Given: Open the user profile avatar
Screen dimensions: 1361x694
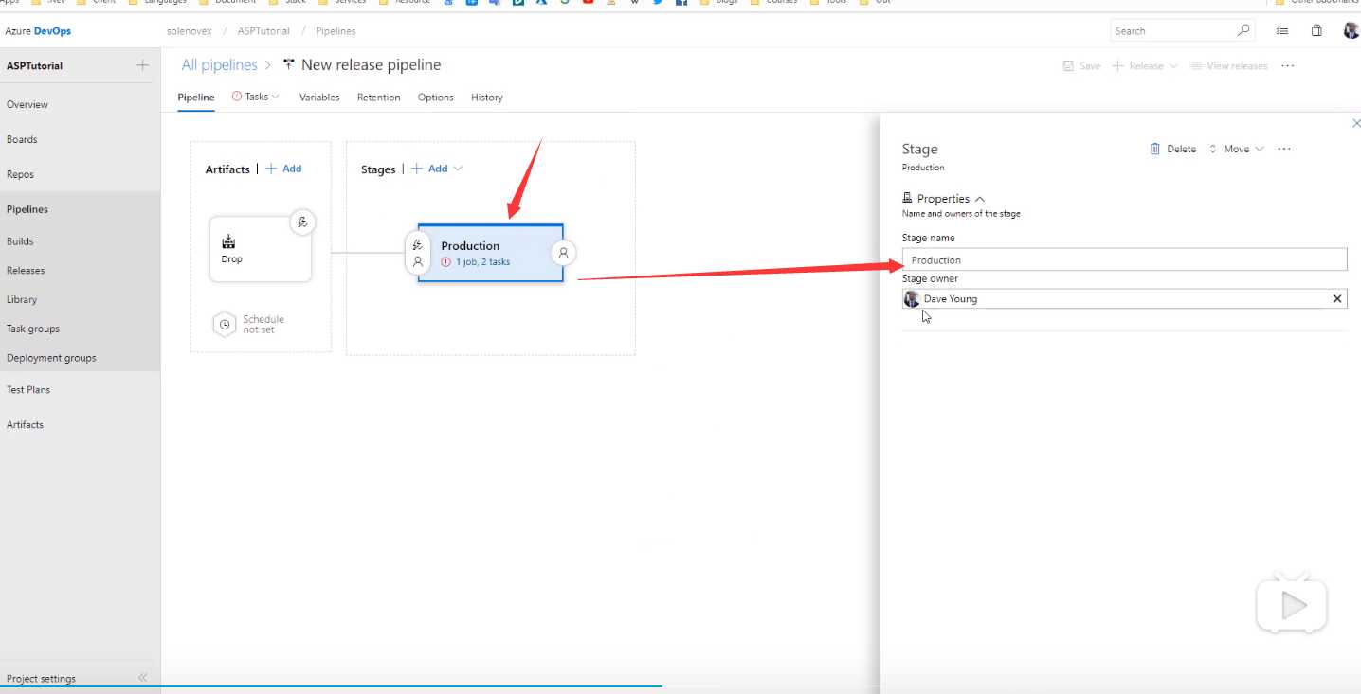Looking at the screenshot, I should (1352, 30).
